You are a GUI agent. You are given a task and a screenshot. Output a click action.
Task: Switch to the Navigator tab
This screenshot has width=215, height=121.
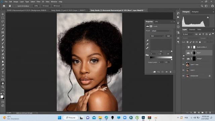pyautogui.click(x=195, y=12)
